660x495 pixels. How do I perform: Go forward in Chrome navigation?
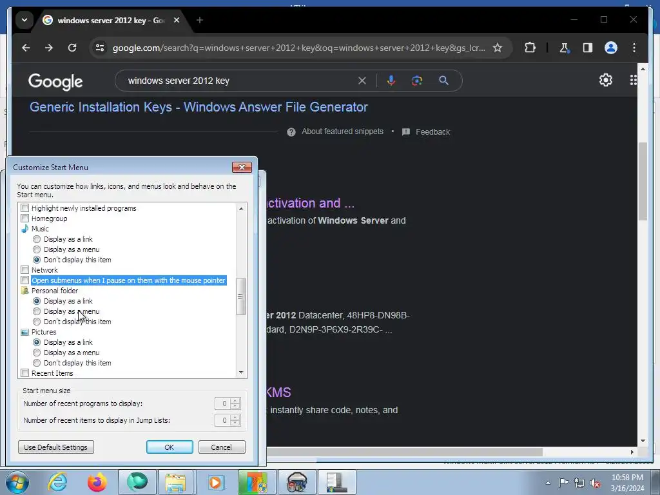pos(49,48)
